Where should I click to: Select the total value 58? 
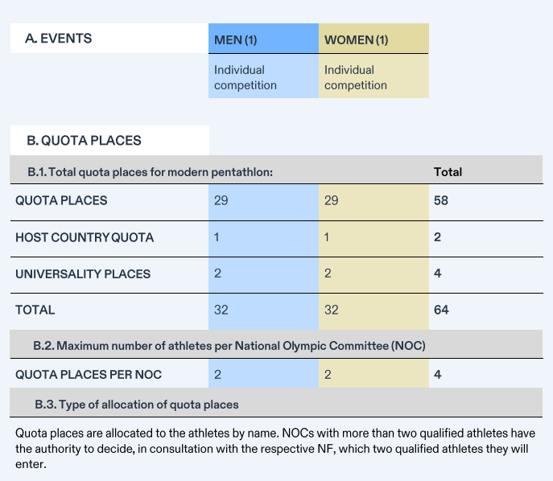click(x=441, y=200)
